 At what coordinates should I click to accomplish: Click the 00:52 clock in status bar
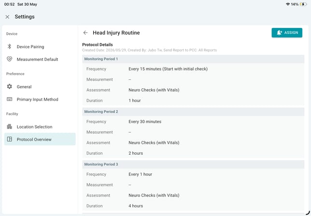pyautogui.click(x=9, y=4)
